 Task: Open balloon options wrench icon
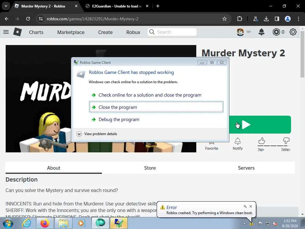pyautogui.click(x=245, y=206)
